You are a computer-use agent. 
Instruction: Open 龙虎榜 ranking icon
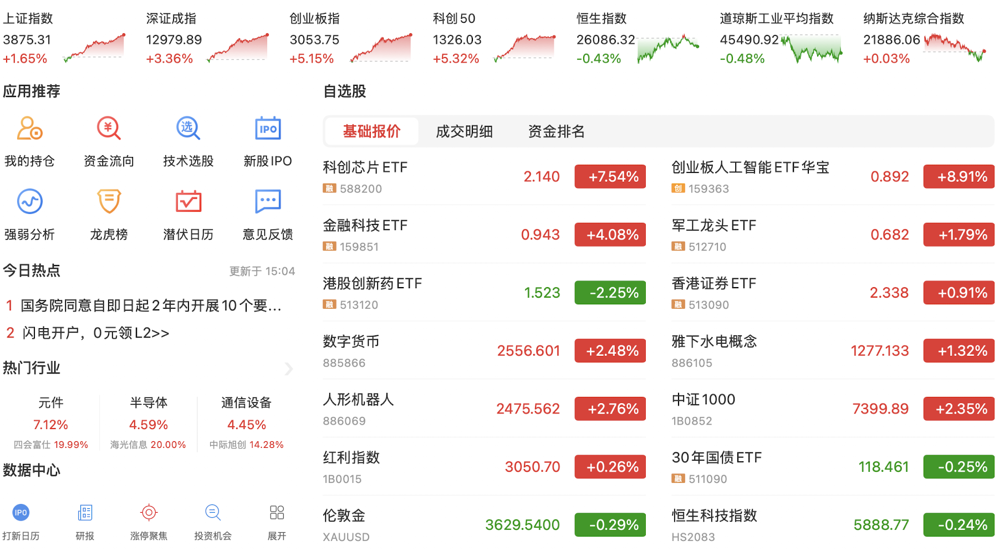click(109, 202)
